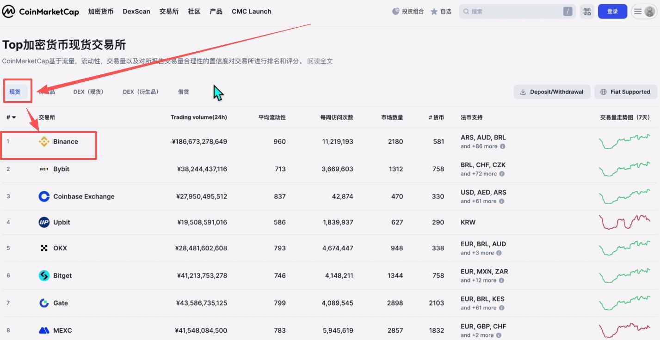Click the Fiat Supported button

click(626, 91)
